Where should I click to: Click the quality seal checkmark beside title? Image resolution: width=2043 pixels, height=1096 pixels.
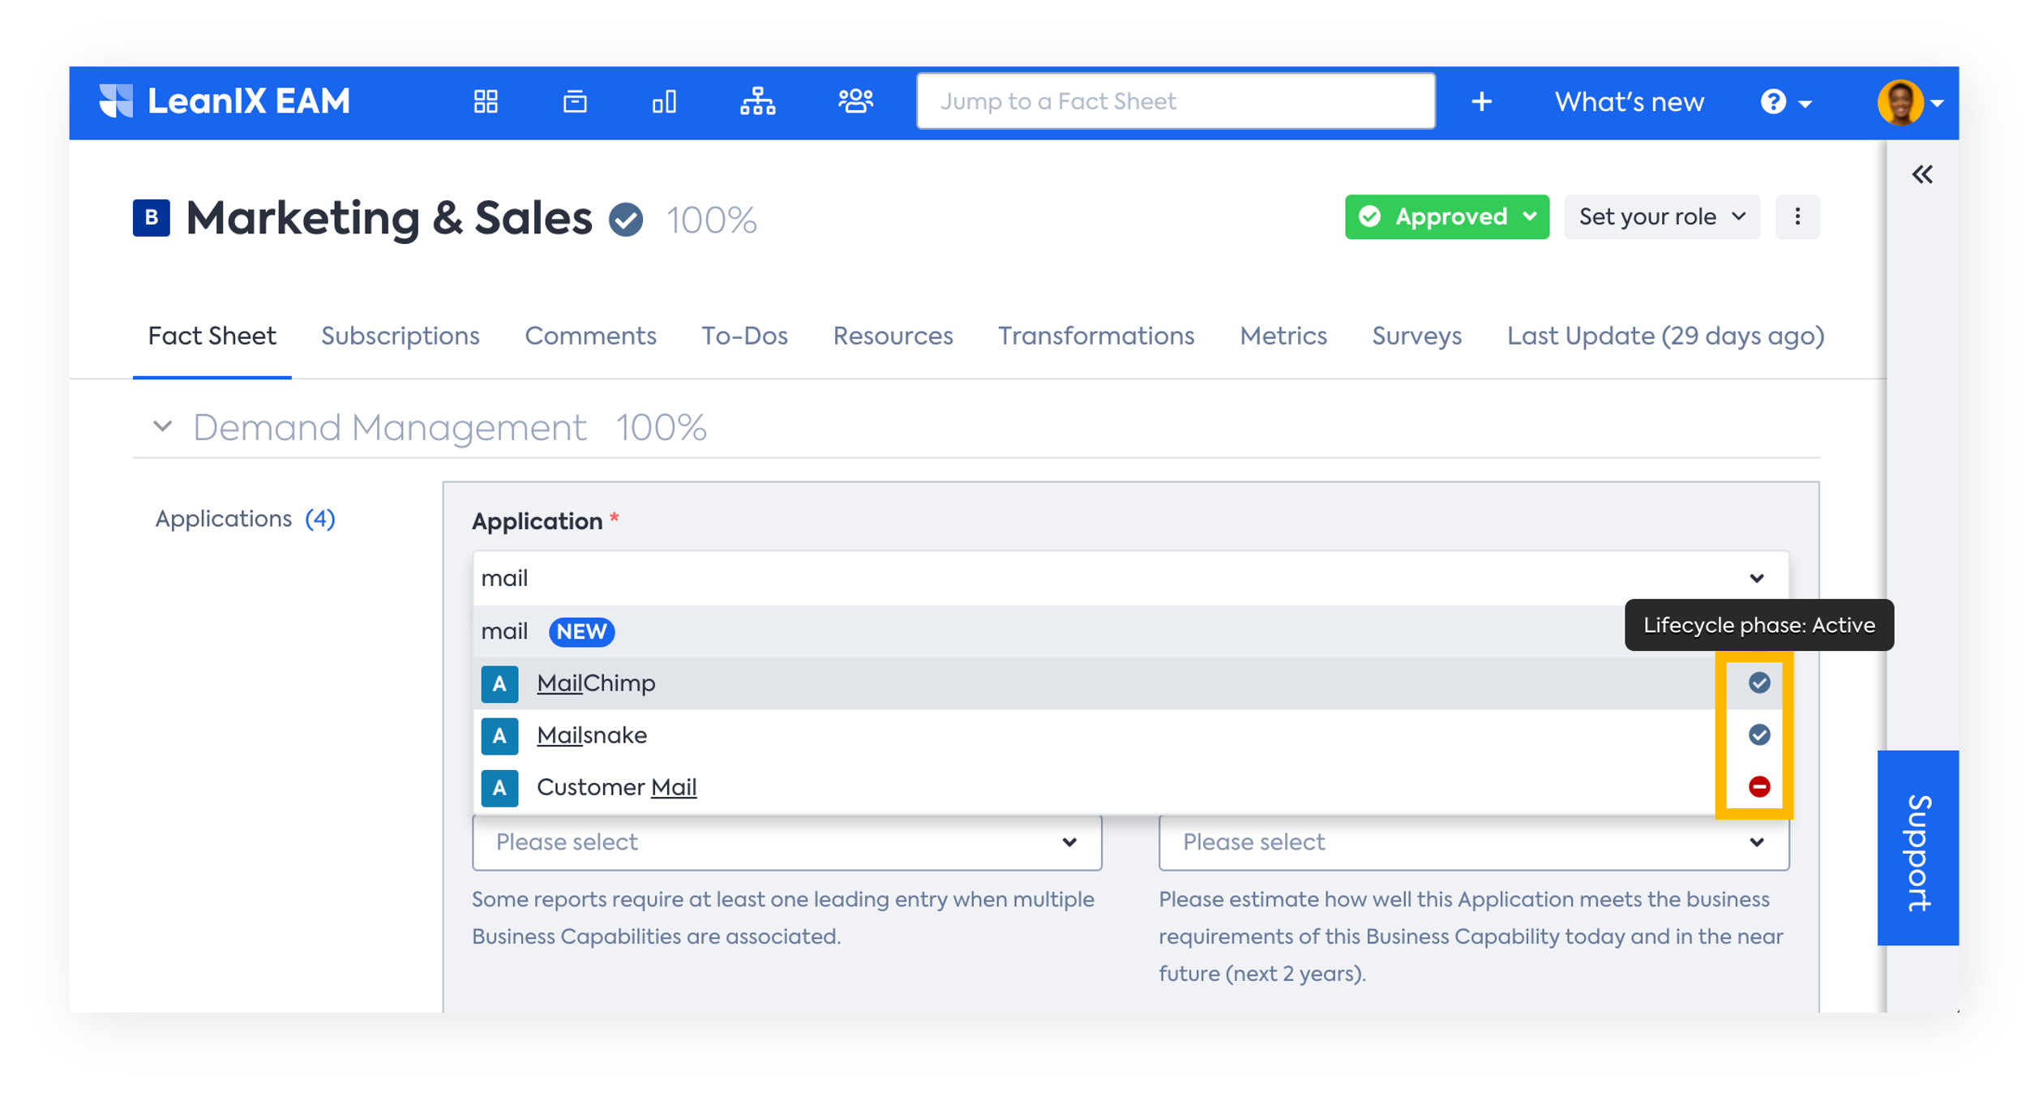coord(626,220)
